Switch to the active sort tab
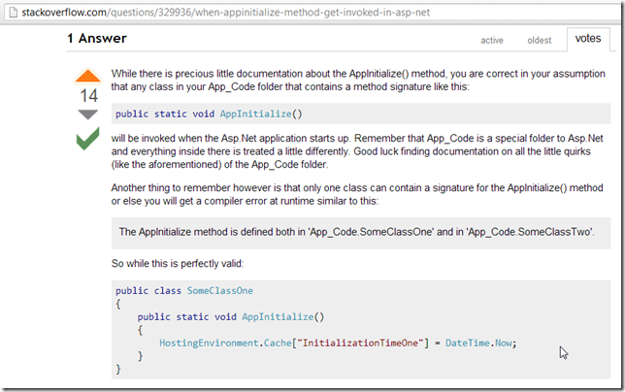The height and width of the screenshot is (392, 625). 492,41
